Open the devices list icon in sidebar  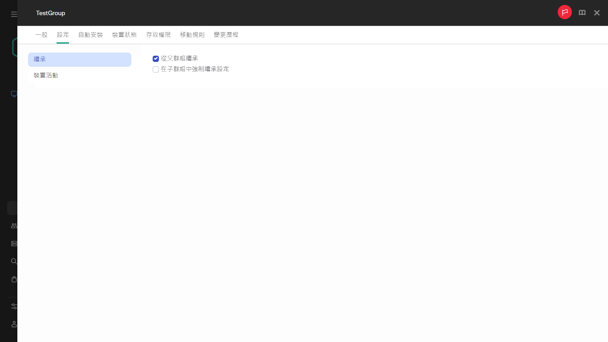click(13, 244)
